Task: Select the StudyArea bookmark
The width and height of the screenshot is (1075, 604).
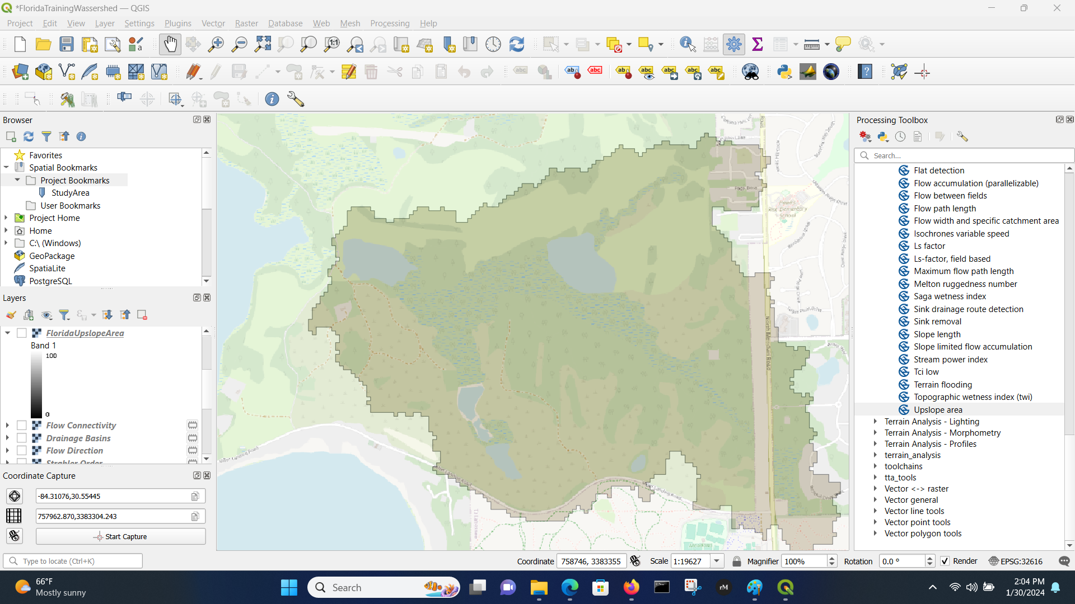Action: (70, 193)
